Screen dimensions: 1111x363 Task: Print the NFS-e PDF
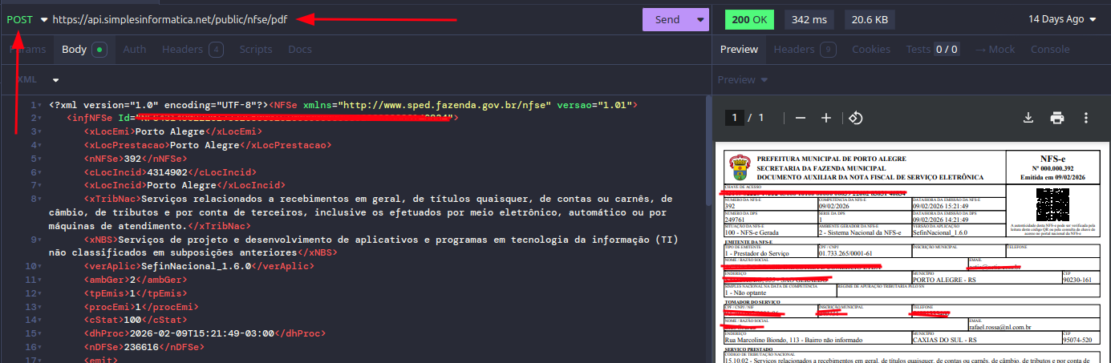pos(1057,119)
